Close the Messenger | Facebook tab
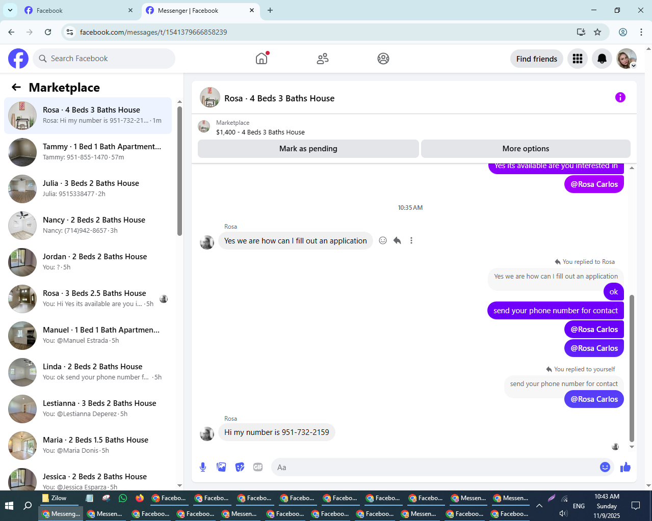This screenshot has width=652, height=521. coord(252,10)
